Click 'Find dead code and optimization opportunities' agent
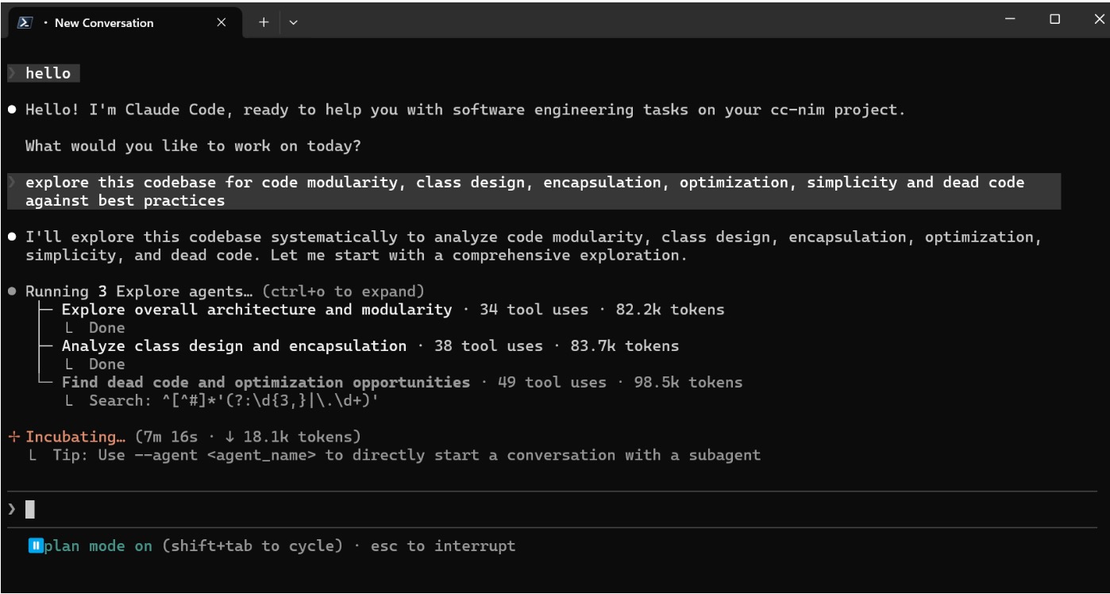The width and height of the screenshot is (1110, 594). [266, 383]
